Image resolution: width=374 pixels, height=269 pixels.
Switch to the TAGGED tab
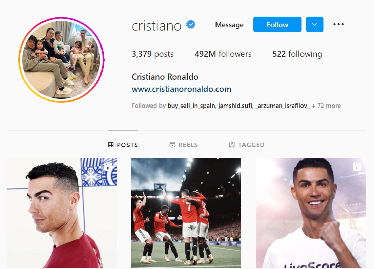click(247, 145)
